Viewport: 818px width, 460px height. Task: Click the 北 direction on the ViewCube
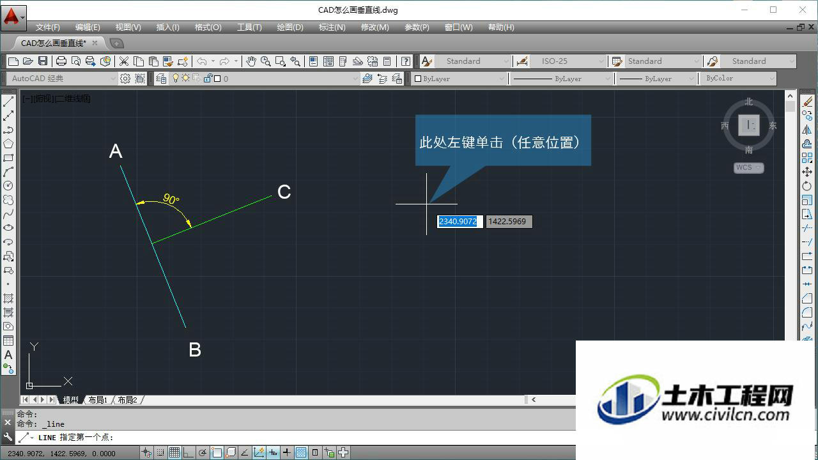[x=749, y=102]
